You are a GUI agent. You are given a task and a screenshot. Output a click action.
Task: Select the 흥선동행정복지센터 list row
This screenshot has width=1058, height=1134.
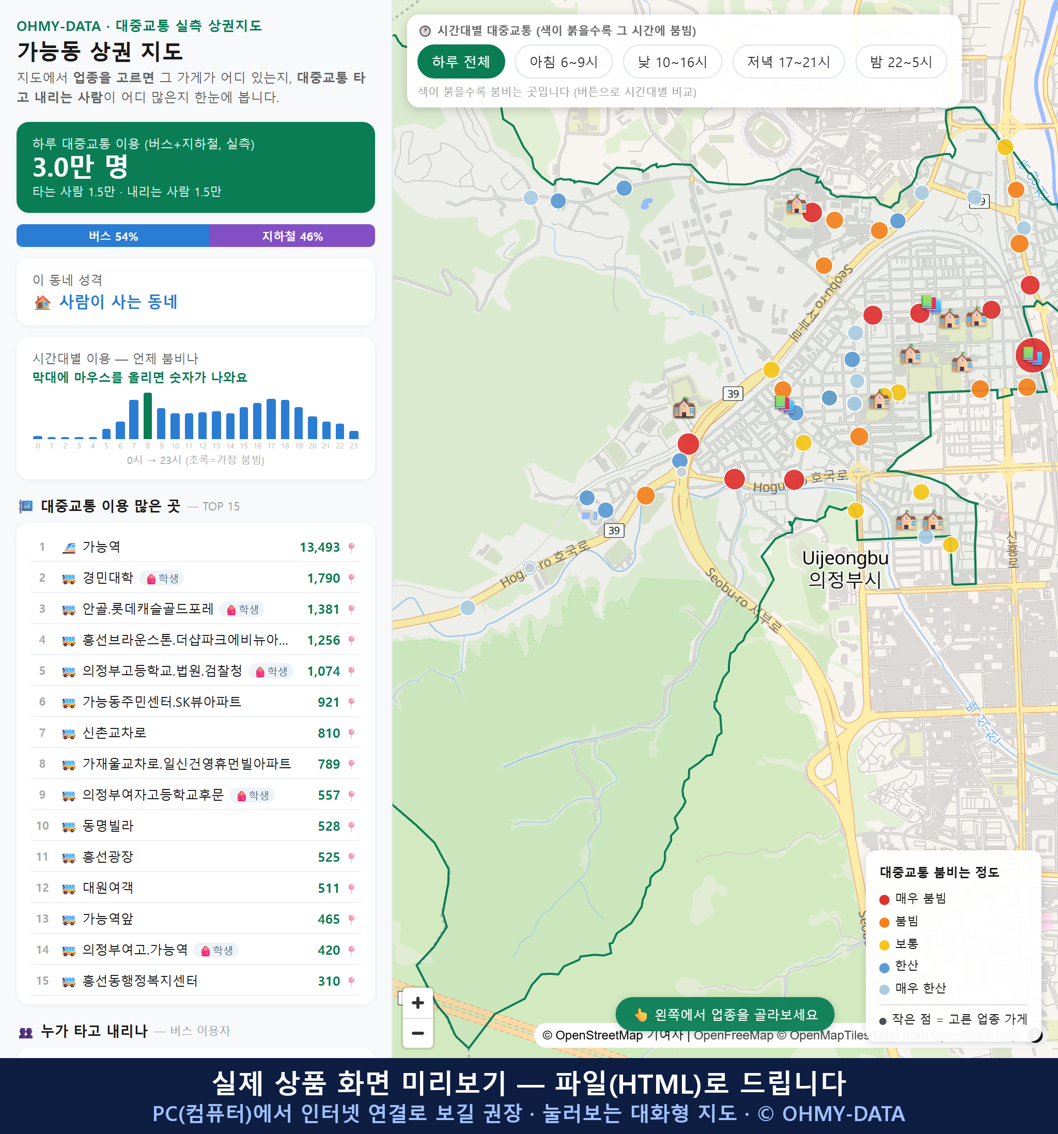196,981
